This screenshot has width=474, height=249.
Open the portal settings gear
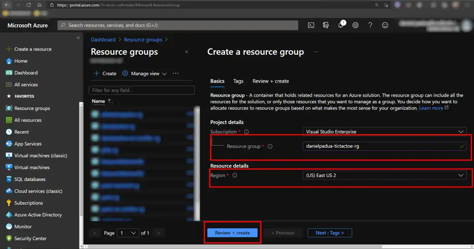[355, 25]
